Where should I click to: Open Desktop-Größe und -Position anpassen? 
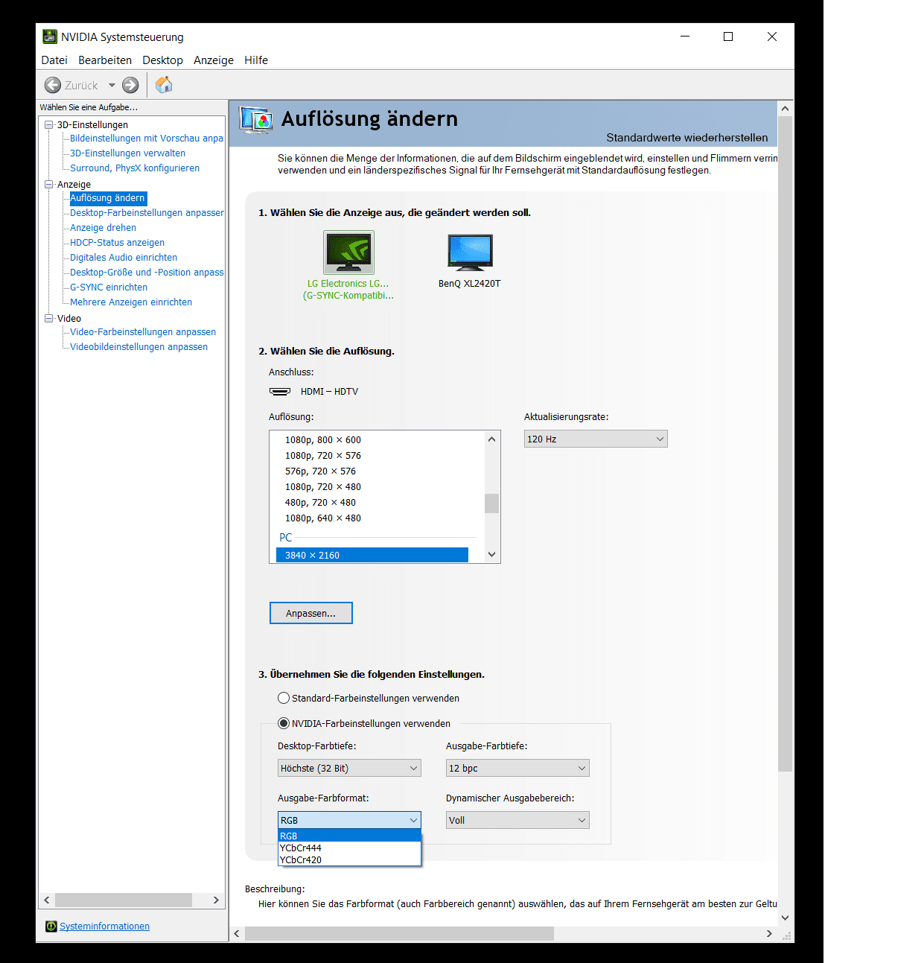coord(147,273)
